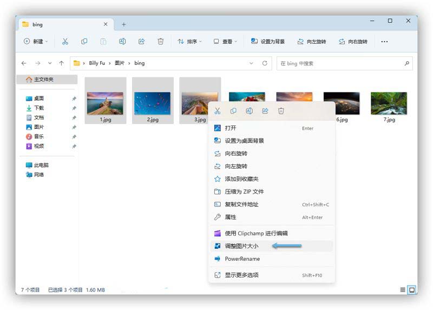Click the delete trash icon in the context menu
433x310 pixels.
(281, 111)
